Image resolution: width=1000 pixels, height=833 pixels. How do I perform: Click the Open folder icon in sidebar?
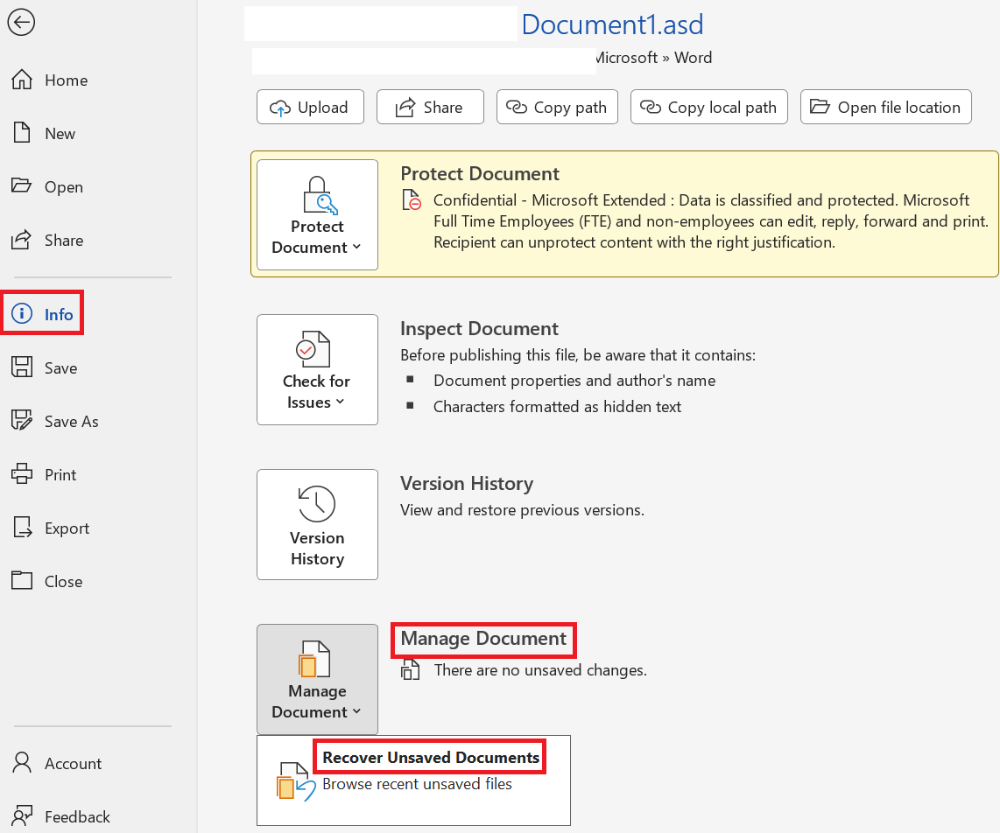[22, 185]
